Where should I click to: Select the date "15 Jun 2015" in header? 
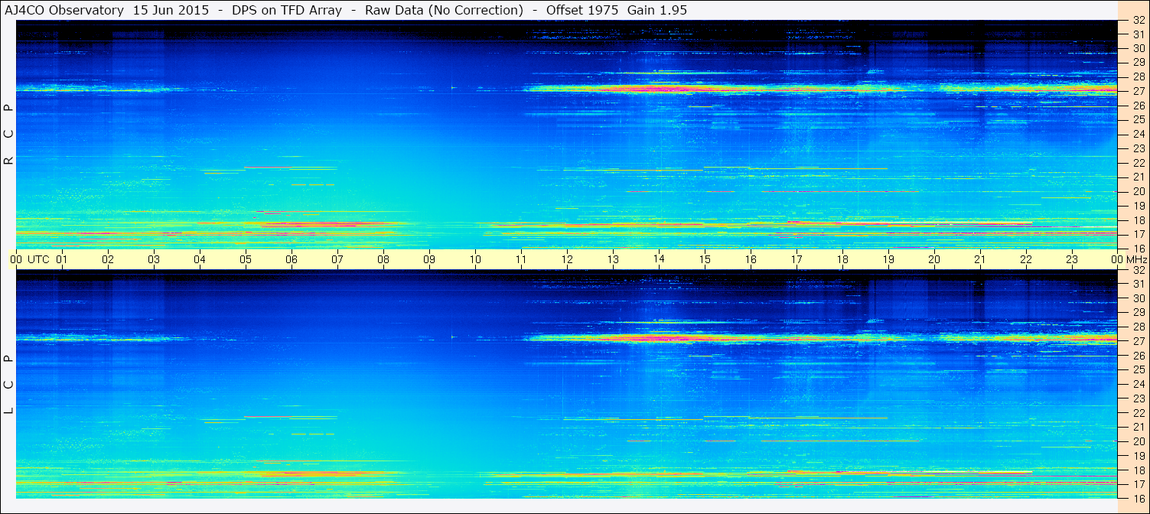click(170, 10)
